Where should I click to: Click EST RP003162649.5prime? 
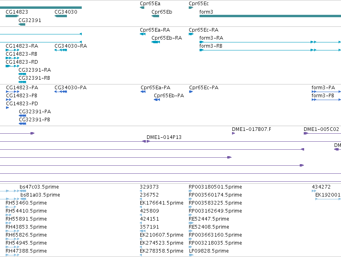215,211
